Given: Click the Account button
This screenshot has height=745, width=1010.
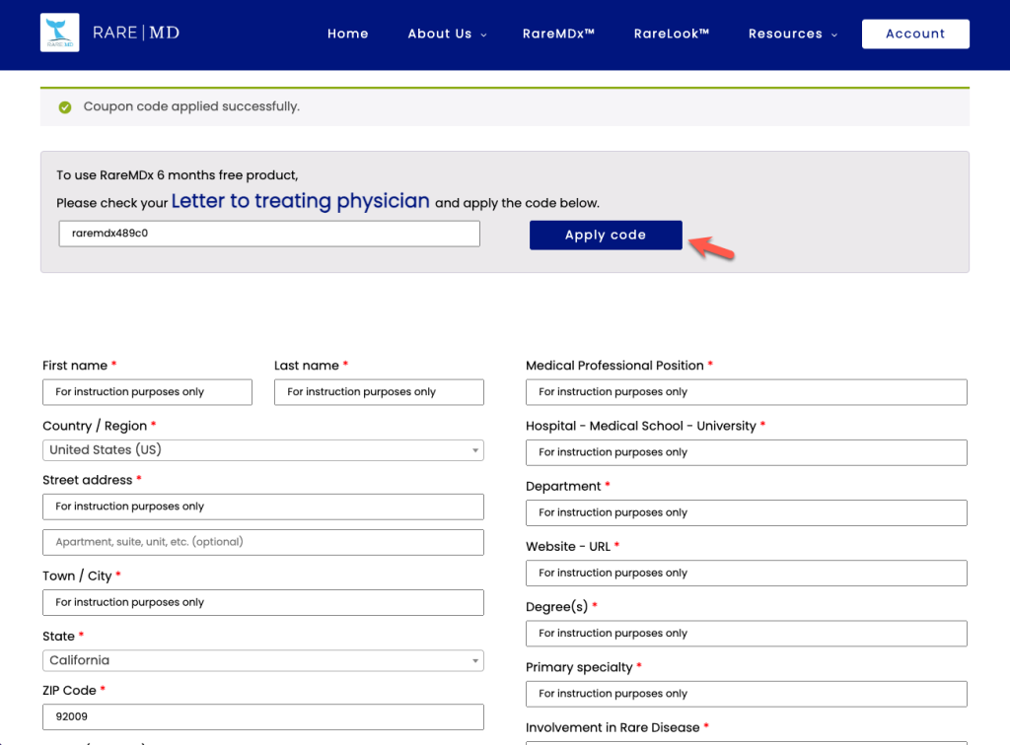Looking at the screenshot, I should coord(914,34).
